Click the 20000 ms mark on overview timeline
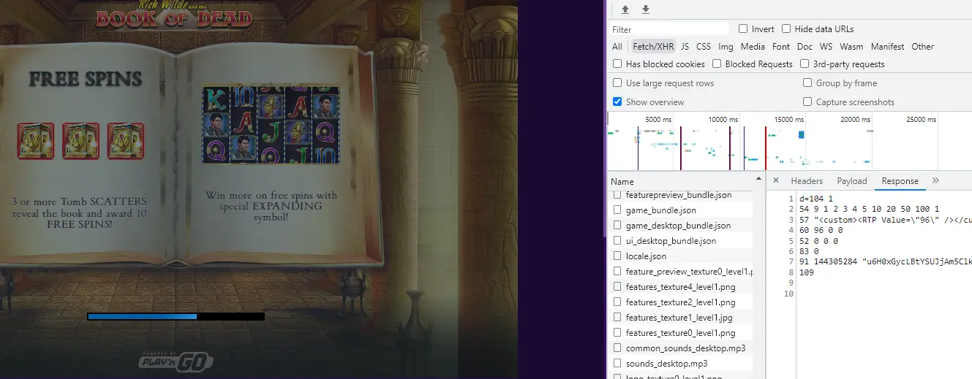972x379 pixels. pyautogui.click(x=854, y=119)
